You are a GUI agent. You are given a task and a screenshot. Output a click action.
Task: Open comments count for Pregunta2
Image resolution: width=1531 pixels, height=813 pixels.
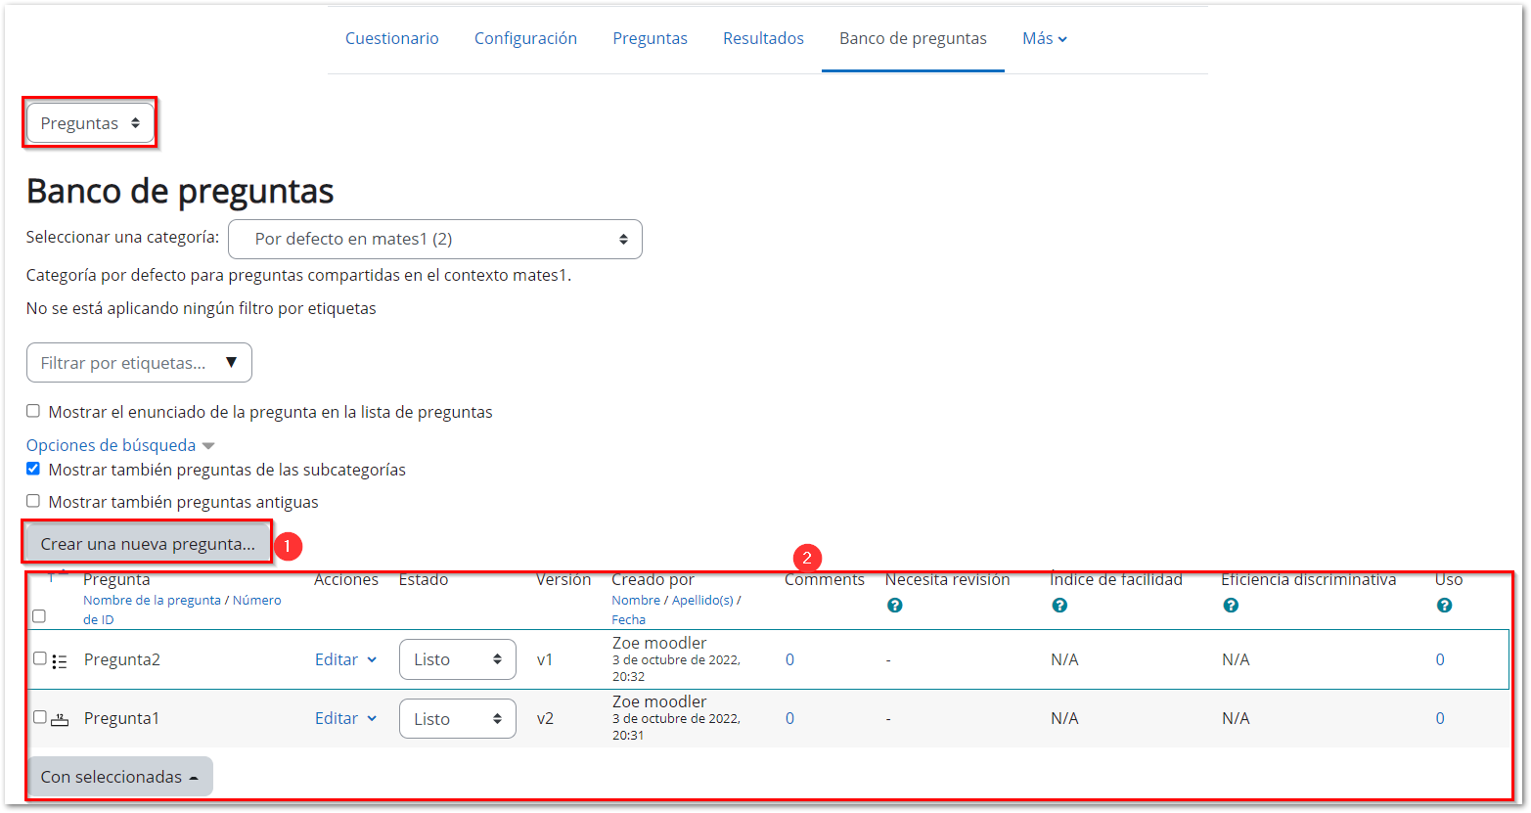[x=789, y=659]
